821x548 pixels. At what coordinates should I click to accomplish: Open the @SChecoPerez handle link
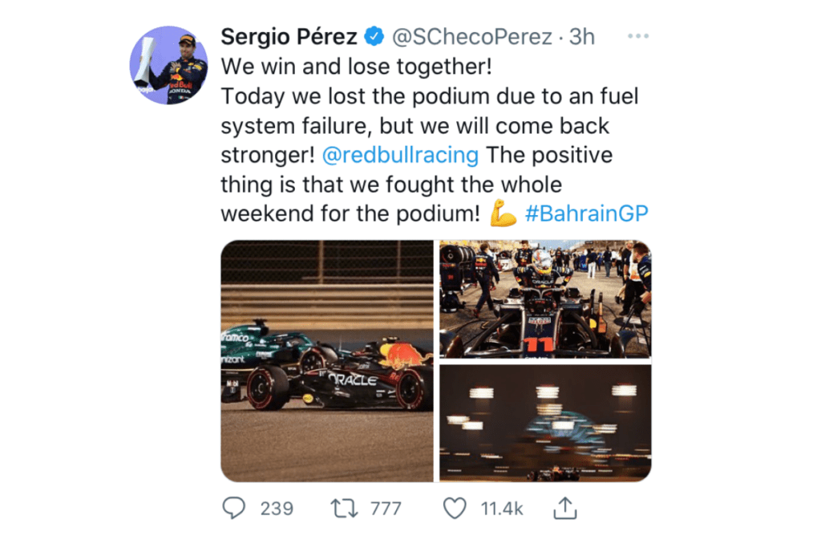coord(471,37)
